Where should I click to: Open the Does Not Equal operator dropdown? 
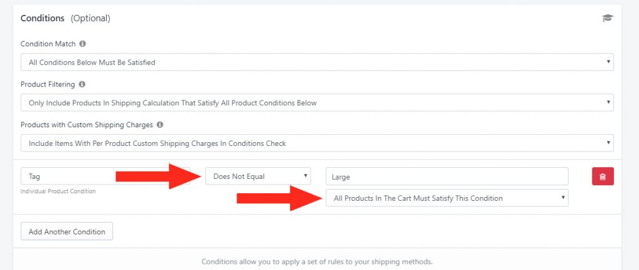click(x=258, y=176)
